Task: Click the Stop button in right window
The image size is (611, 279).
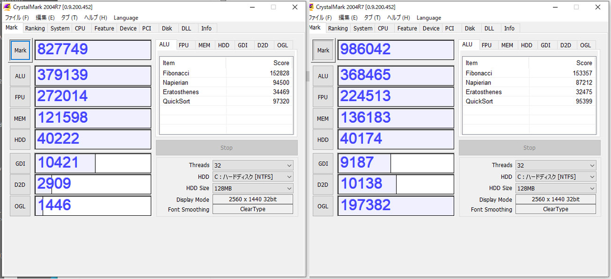Action: [530, 148]
